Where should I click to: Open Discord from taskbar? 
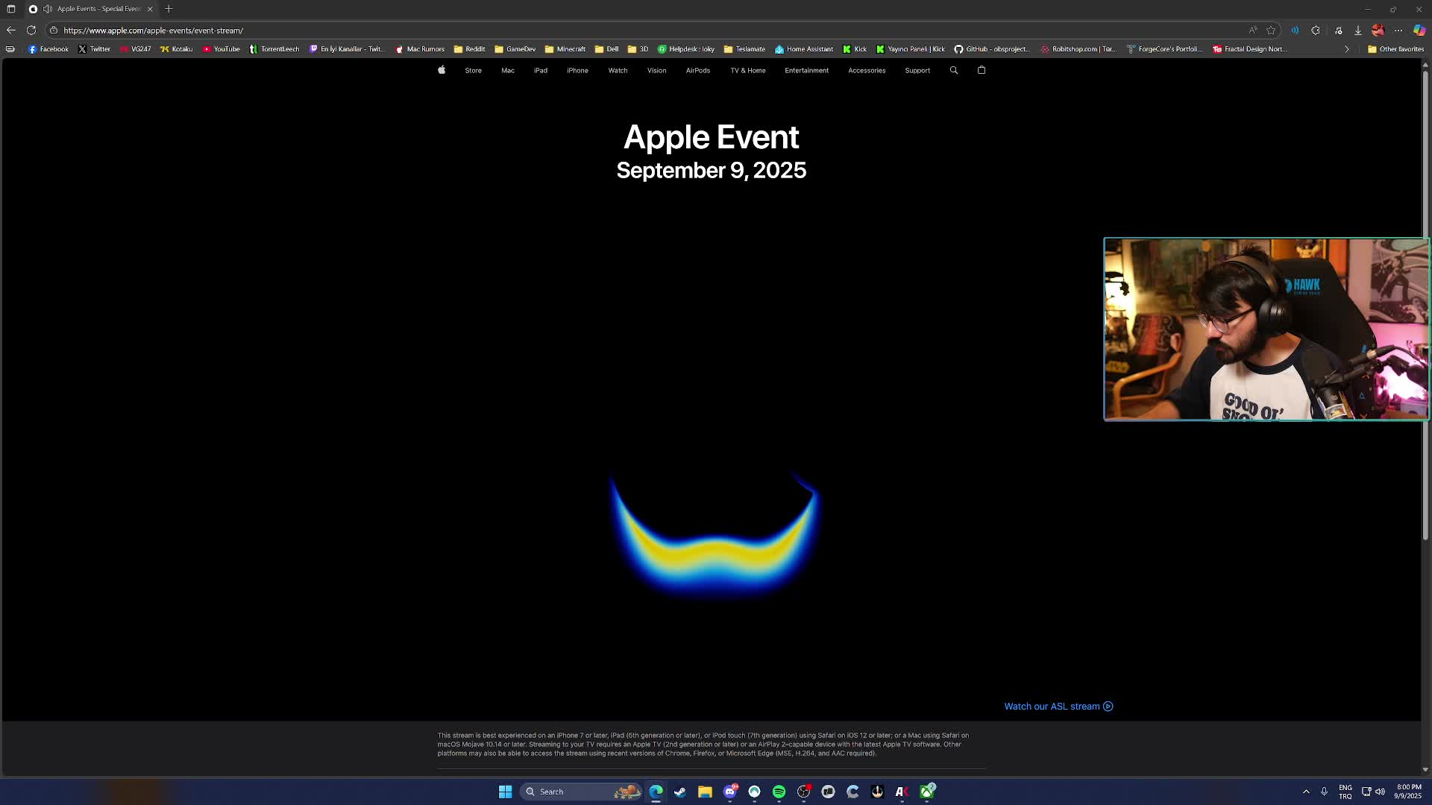click(729, 792)
